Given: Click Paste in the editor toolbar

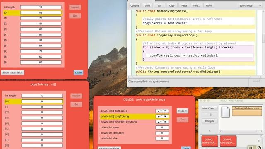Looking at the screenshot, I should [184, 5].
